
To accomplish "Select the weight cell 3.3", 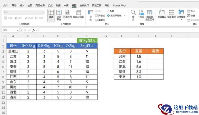I will 139,72.
